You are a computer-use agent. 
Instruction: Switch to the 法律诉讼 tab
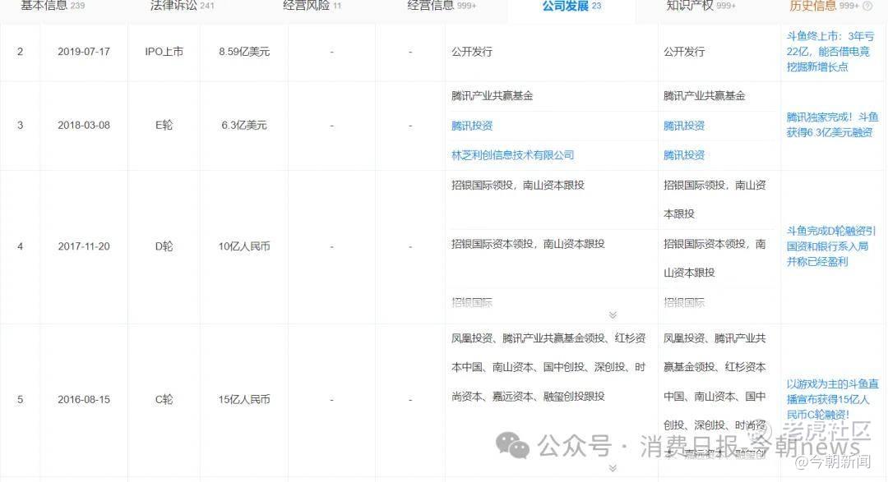pos(183,6)
